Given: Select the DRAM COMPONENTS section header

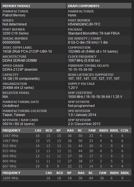Looking at the screenshot, I should point(99,6).
